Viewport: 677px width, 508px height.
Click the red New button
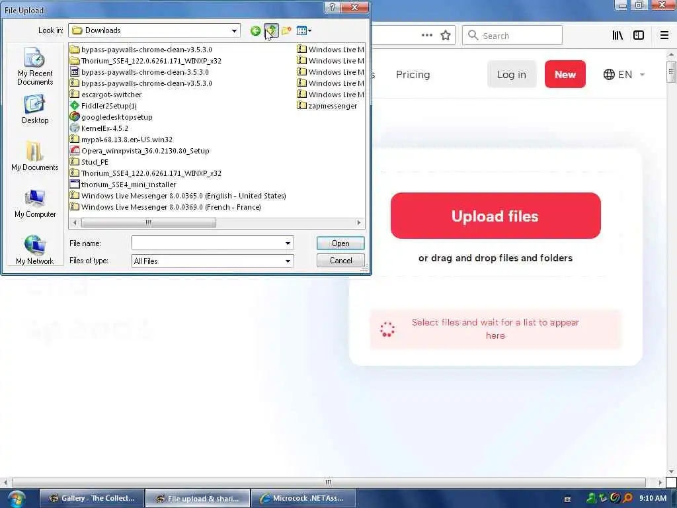pos(565,74)
